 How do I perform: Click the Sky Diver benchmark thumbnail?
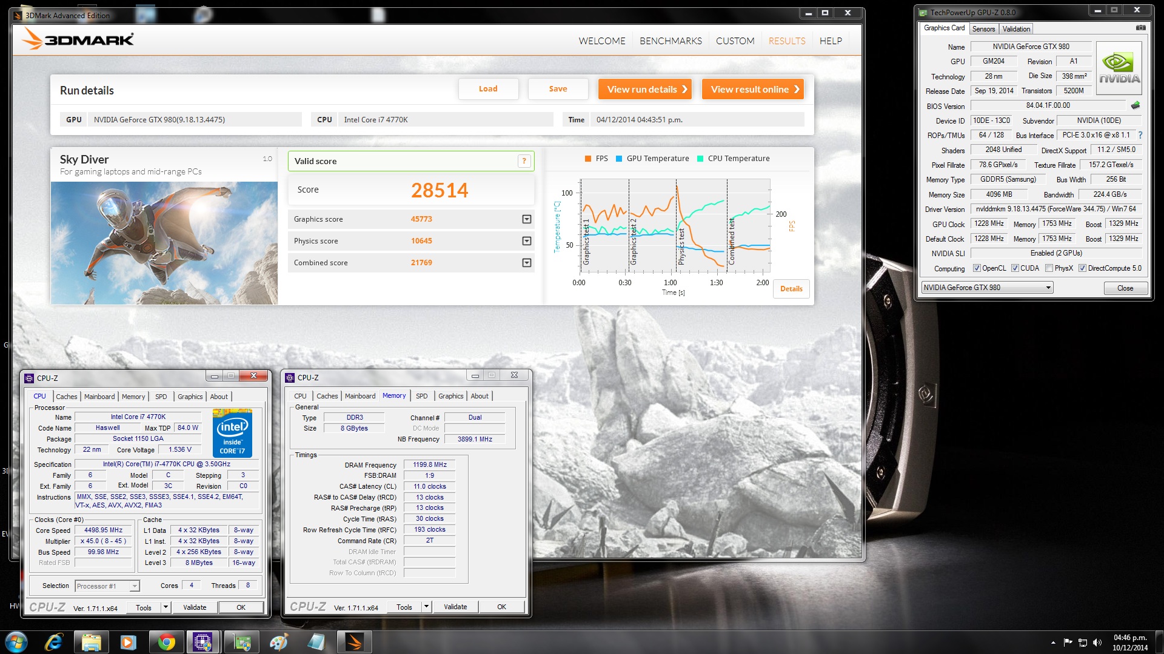tap(164, 243)
